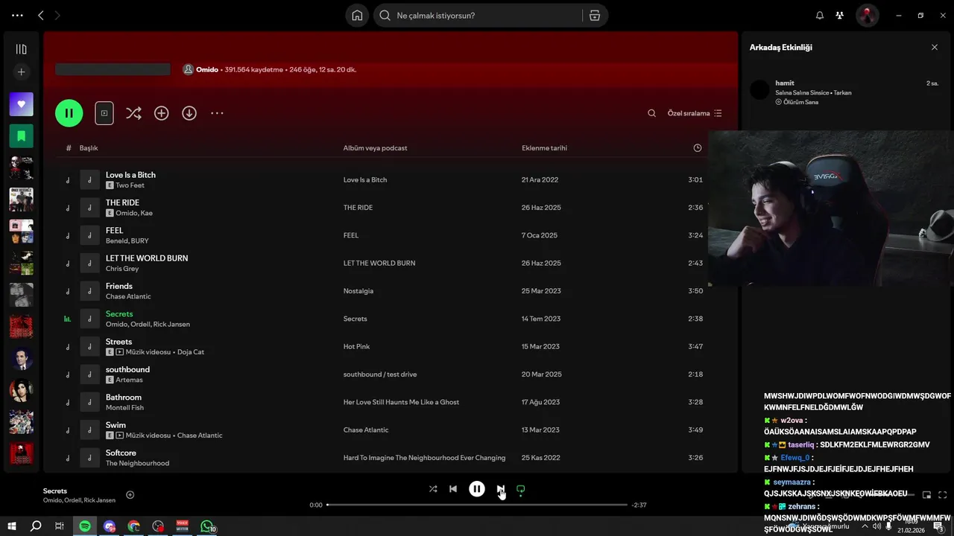Open southbound / test drive album link

pos(379,374)
